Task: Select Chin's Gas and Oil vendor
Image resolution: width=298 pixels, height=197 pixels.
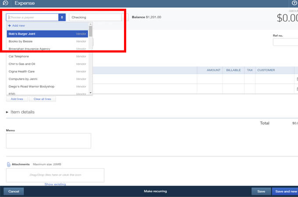Action: [47, 64]
